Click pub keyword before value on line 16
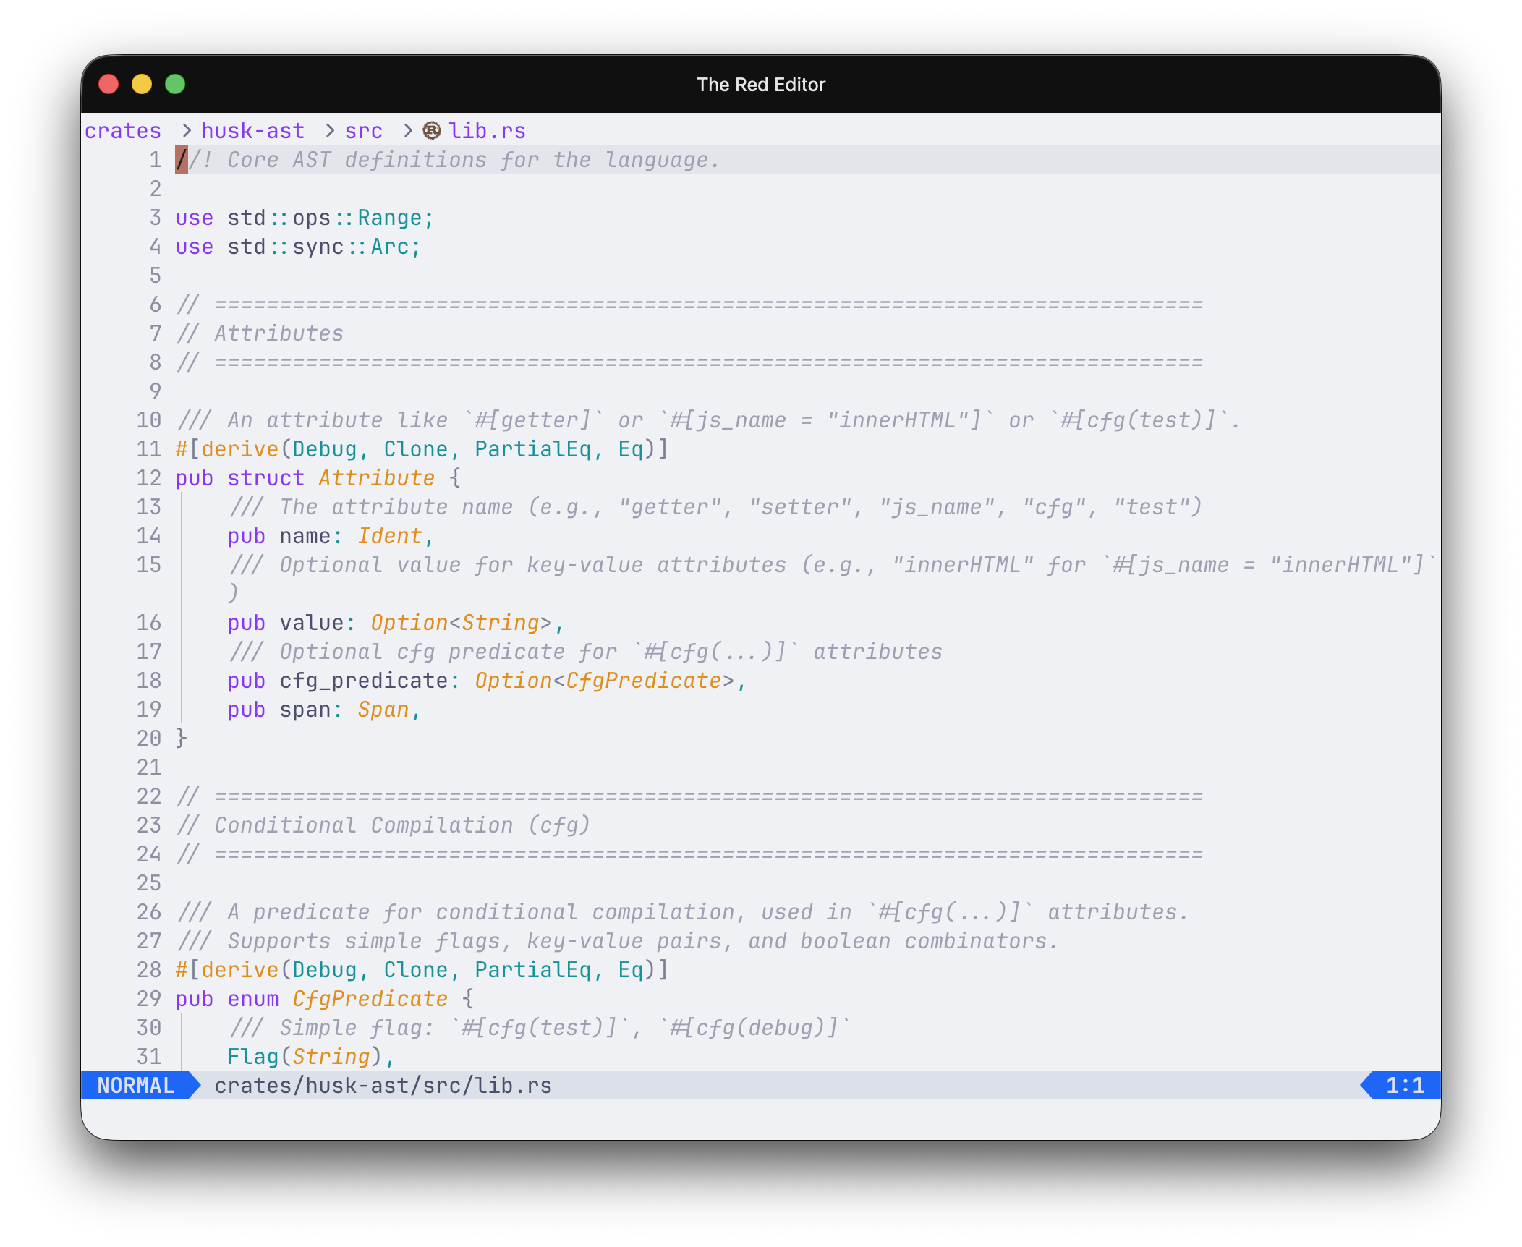The height and width of the screenshot is (1247, 1522). point(247,622)
